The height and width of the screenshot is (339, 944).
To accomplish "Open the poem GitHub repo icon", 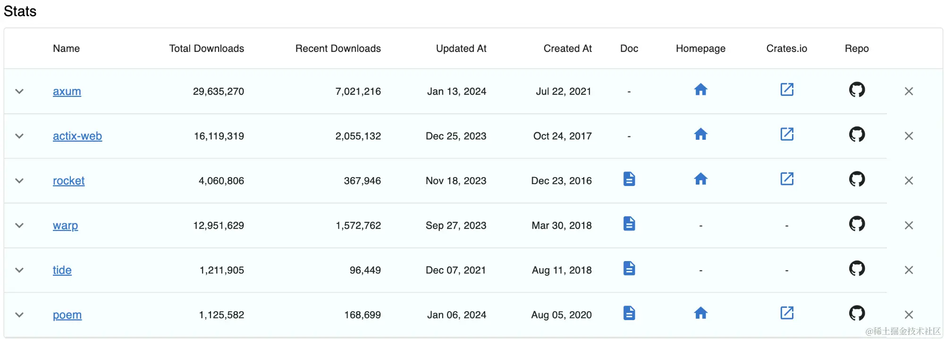I will tap(857, 313).
